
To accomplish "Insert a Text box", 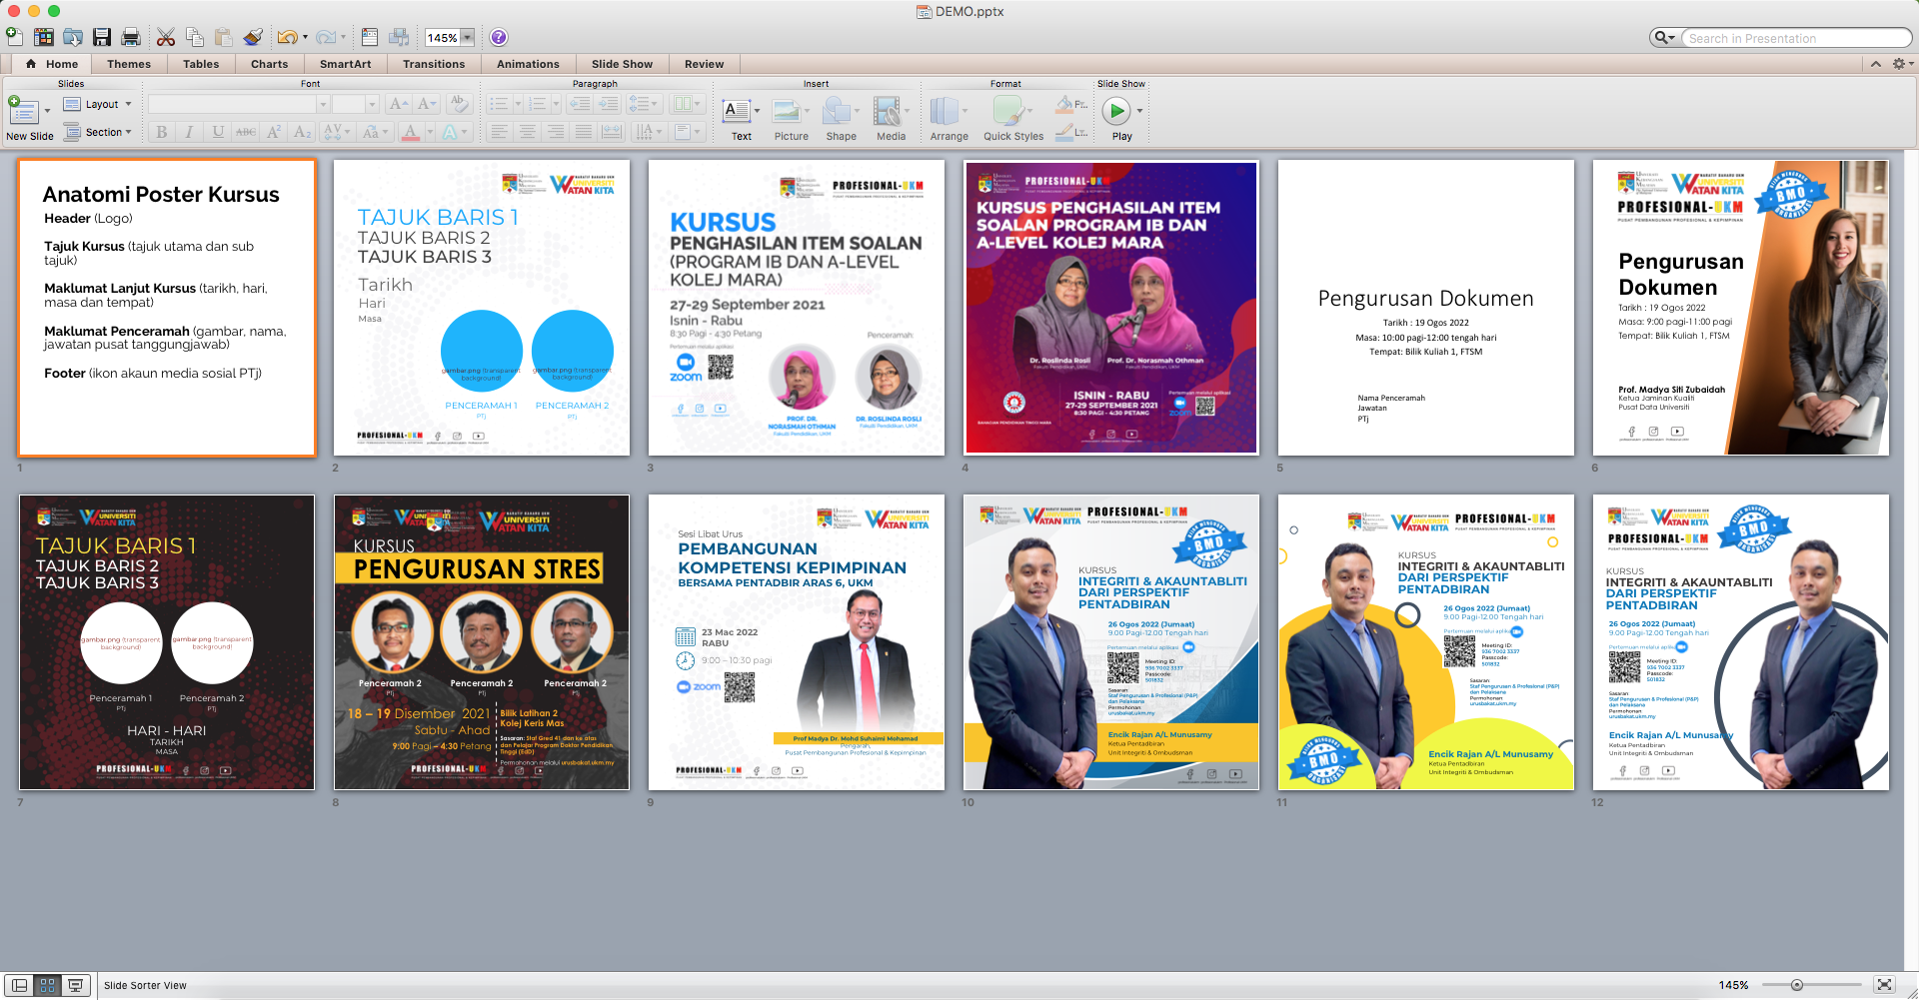I will 737,113.
